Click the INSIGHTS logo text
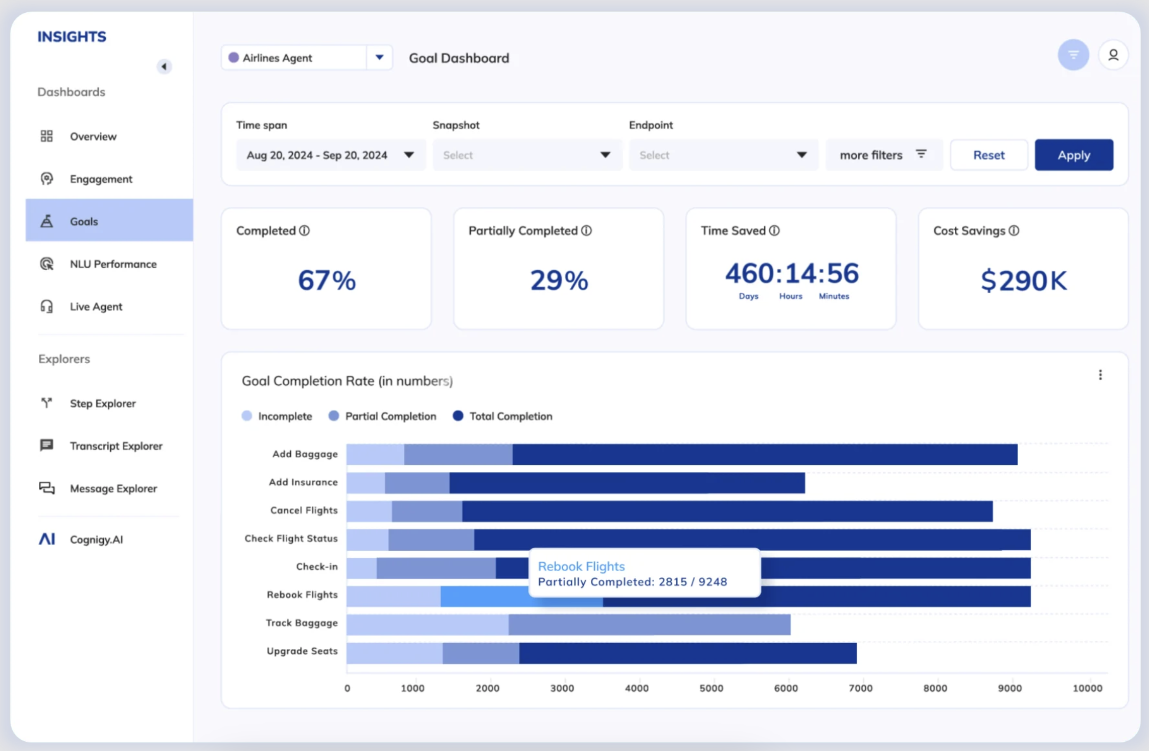The image size is (1149, 751). point(72,36)
